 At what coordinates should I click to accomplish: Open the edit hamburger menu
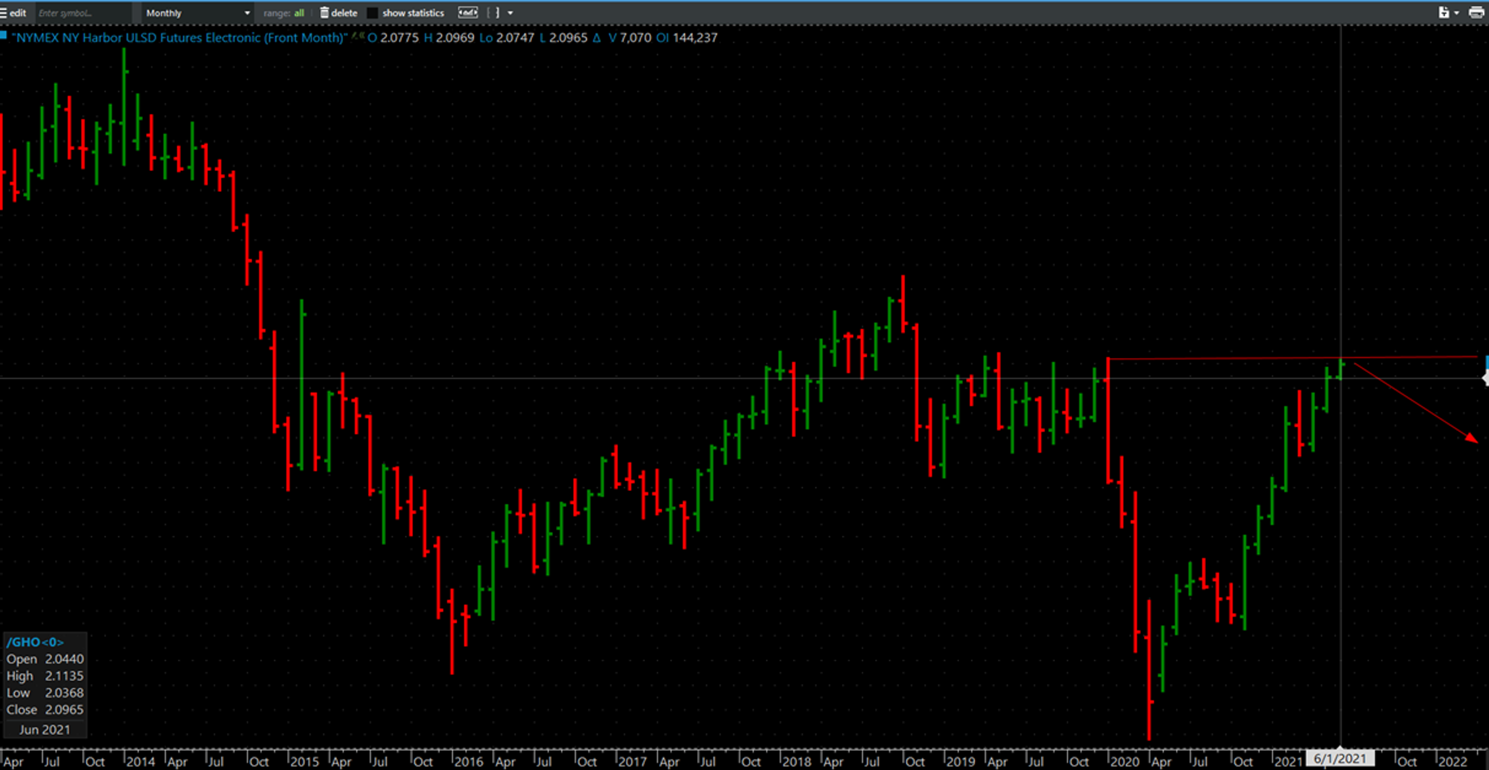[13, 13]
